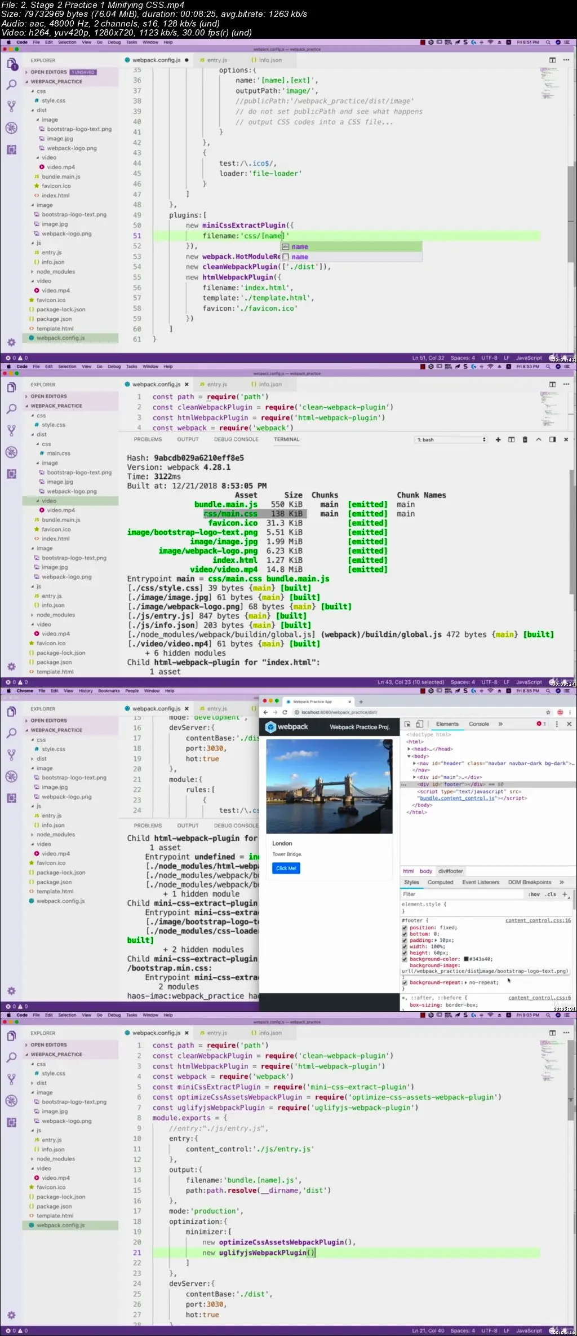Switch to the DEBUG CONSOLE tab in the terminal frame
The height and width of the screenshot is (1336, 577).
point(236,439)
